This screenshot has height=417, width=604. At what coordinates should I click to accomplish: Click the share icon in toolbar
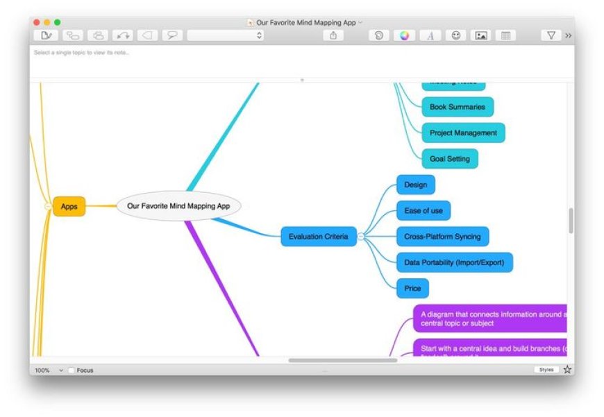(333, 35)
